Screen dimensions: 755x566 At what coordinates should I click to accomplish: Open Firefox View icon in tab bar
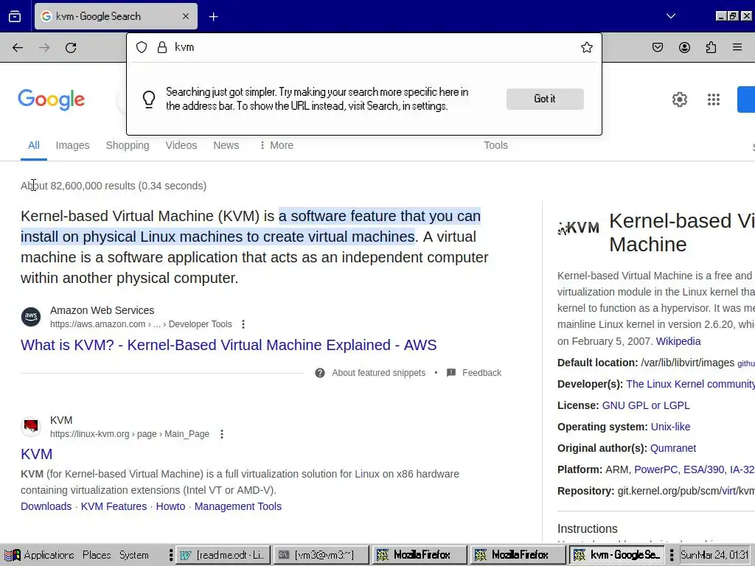[x=15, y=16]
